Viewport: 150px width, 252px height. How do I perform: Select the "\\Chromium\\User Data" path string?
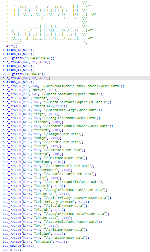click(x=64, y=238)
